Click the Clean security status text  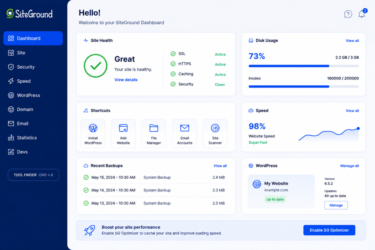pyautogui.click(x=220, y=85)
